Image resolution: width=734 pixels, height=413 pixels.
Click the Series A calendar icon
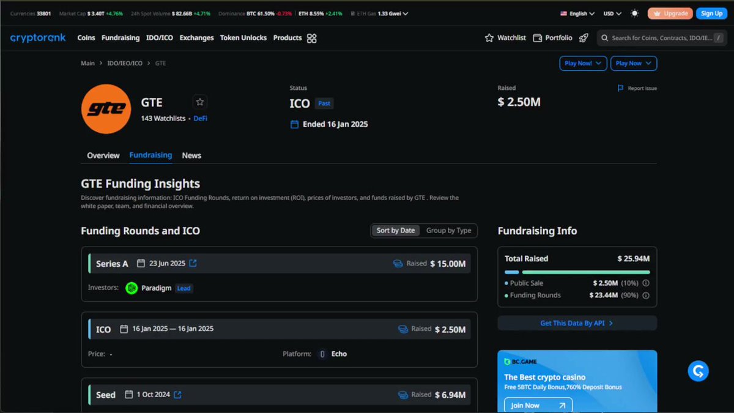pyautogui.click(x=141, y=264)
